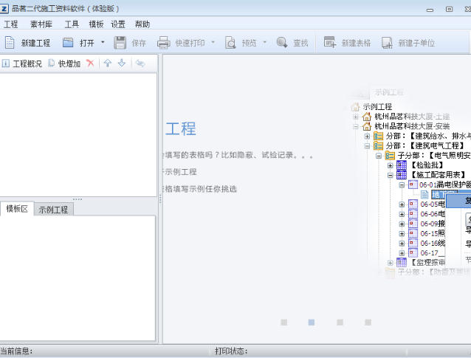Click the 查找 (find) magnifier icon
This screenshot has width=471, height=358.
point(282,43)
